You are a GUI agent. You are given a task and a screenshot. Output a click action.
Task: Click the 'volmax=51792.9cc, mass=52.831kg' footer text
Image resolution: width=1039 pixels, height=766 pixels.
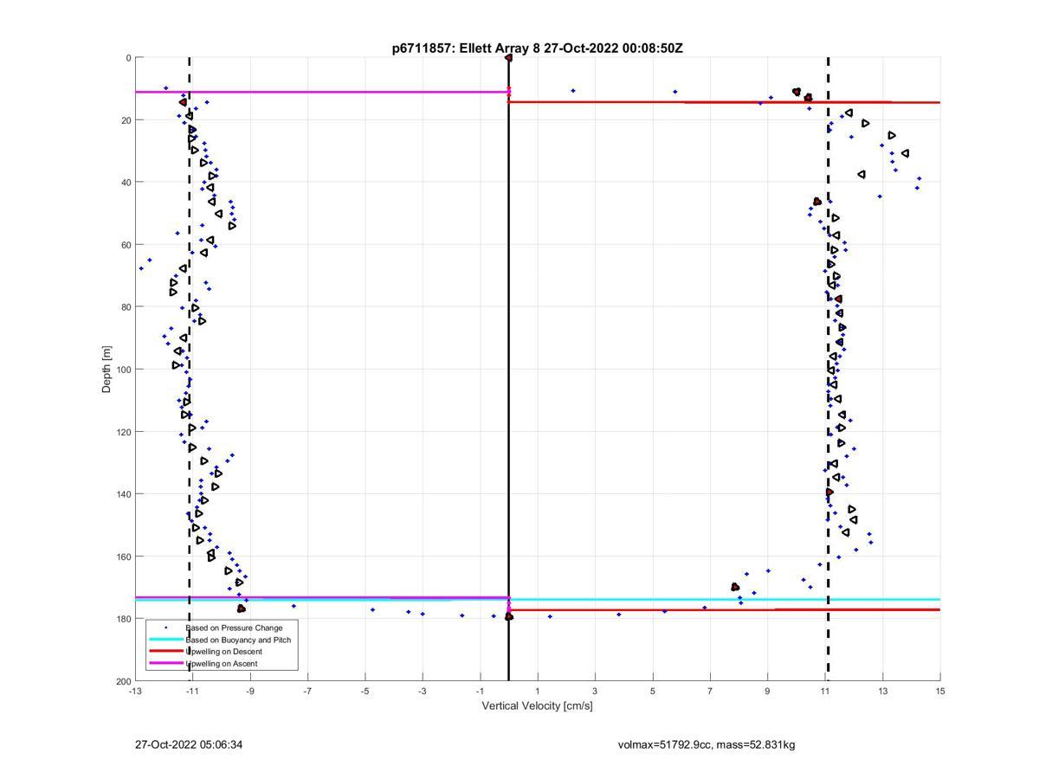coord(707,744)
